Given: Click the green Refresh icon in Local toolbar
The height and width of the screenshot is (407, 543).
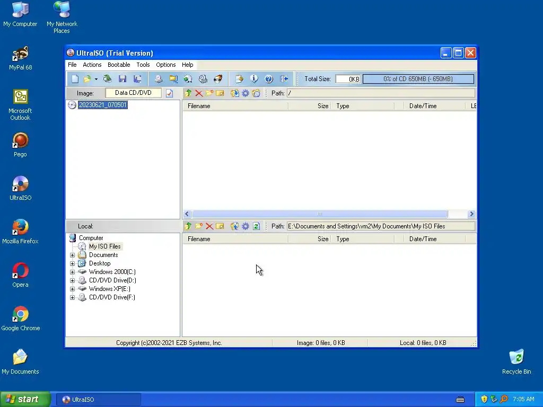Looking at the screenshot, I should pos(256,226).
